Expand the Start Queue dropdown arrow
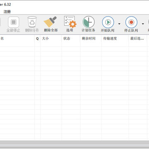The height and width of the screenshot is (149, 149). 119,24
